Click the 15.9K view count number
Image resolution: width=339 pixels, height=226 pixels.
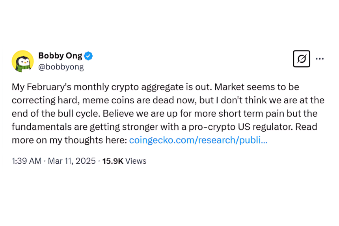113,161
